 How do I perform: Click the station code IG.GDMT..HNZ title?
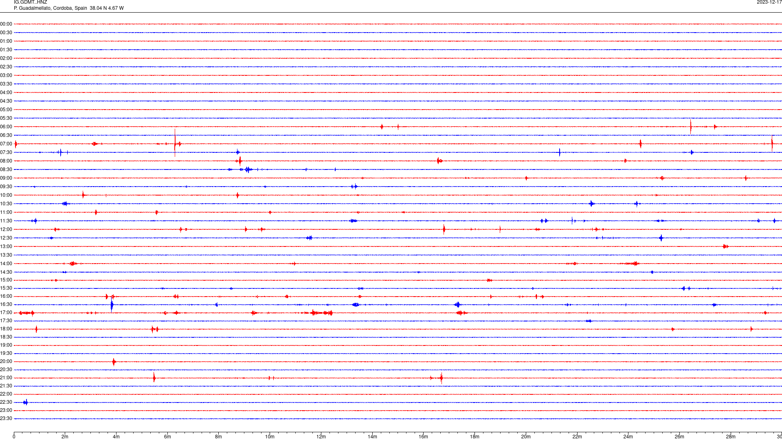point(31,2)
